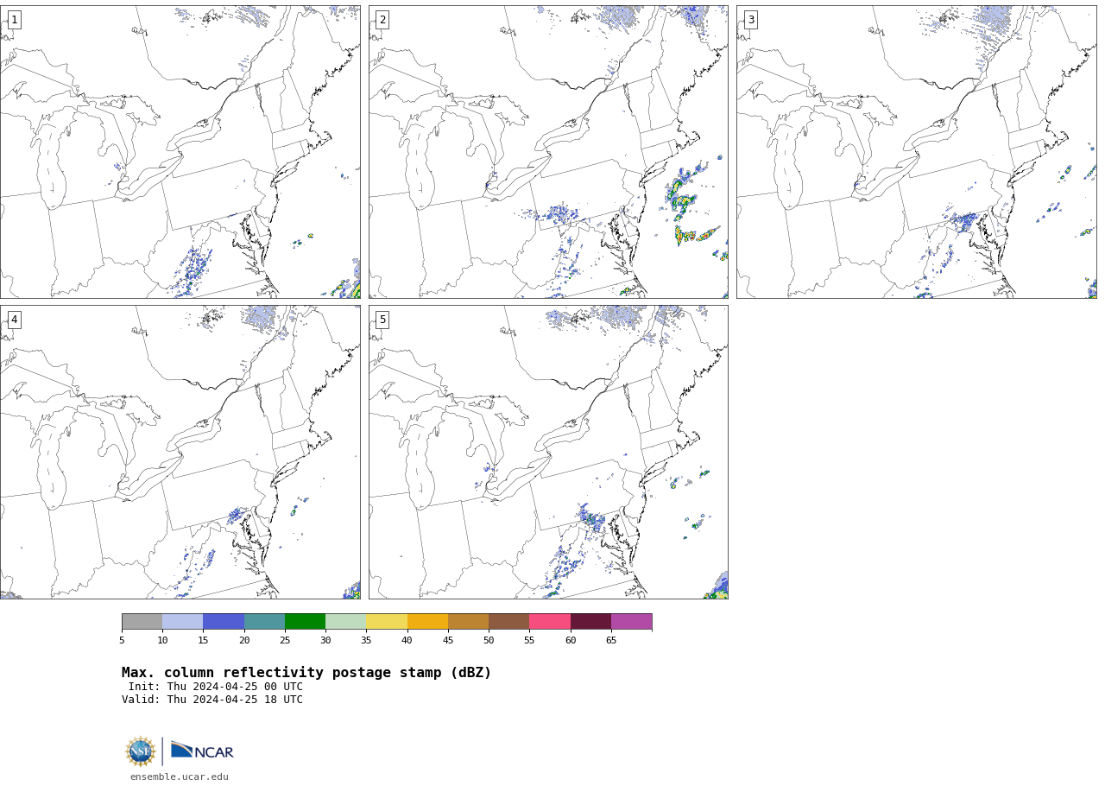Click the maroon 60-65 dBZ swatch
This screenshot has width=1105, height=786.
(x=590, y=622)
